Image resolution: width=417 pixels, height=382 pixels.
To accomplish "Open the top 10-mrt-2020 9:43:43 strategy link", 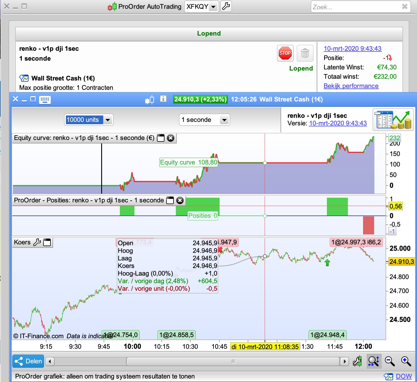I will coord(353,49).
